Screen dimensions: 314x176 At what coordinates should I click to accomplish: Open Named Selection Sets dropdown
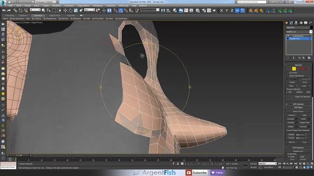(150, 10)
